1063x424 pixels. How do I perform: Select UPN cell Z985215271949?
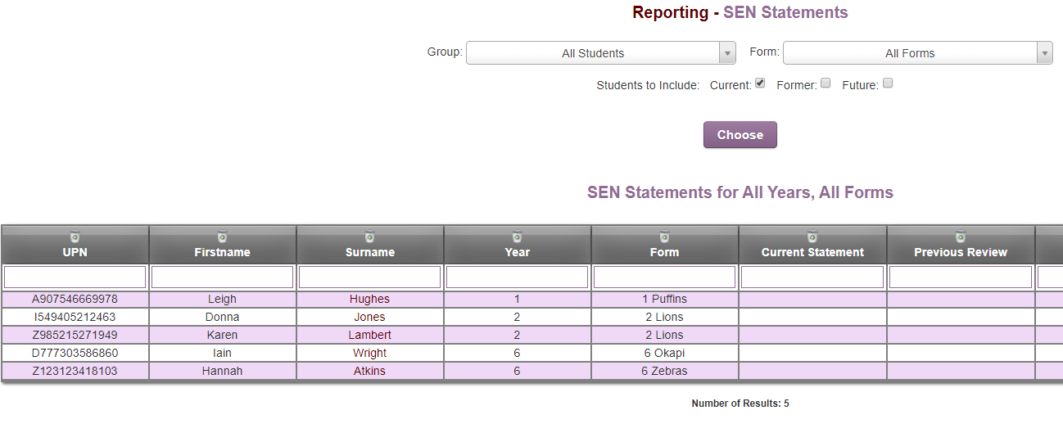(75, 335)
